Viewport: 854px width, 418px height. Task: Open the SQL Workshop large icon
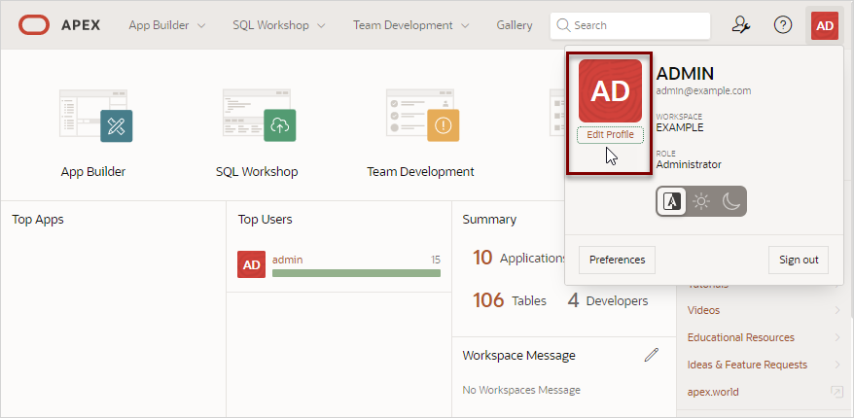tap(260, 115)
